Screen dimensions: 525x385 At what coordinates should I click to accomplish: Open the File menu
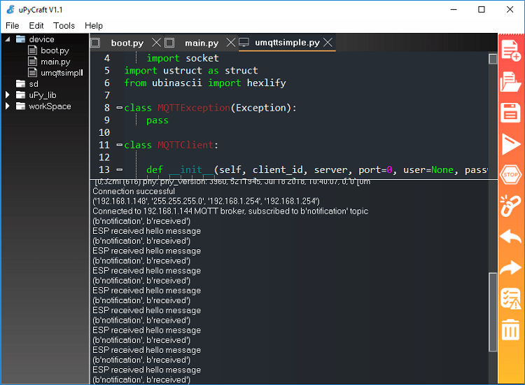coord(13,25)
